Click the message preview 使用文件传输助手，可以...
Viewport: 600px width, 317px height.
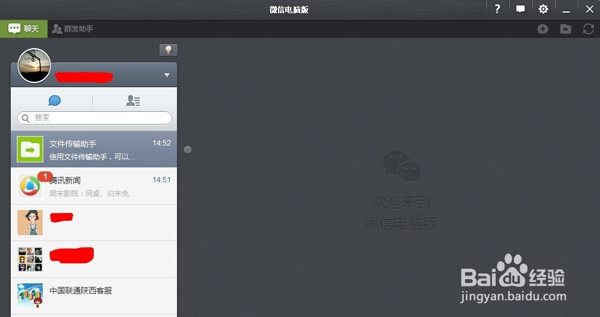92,157
